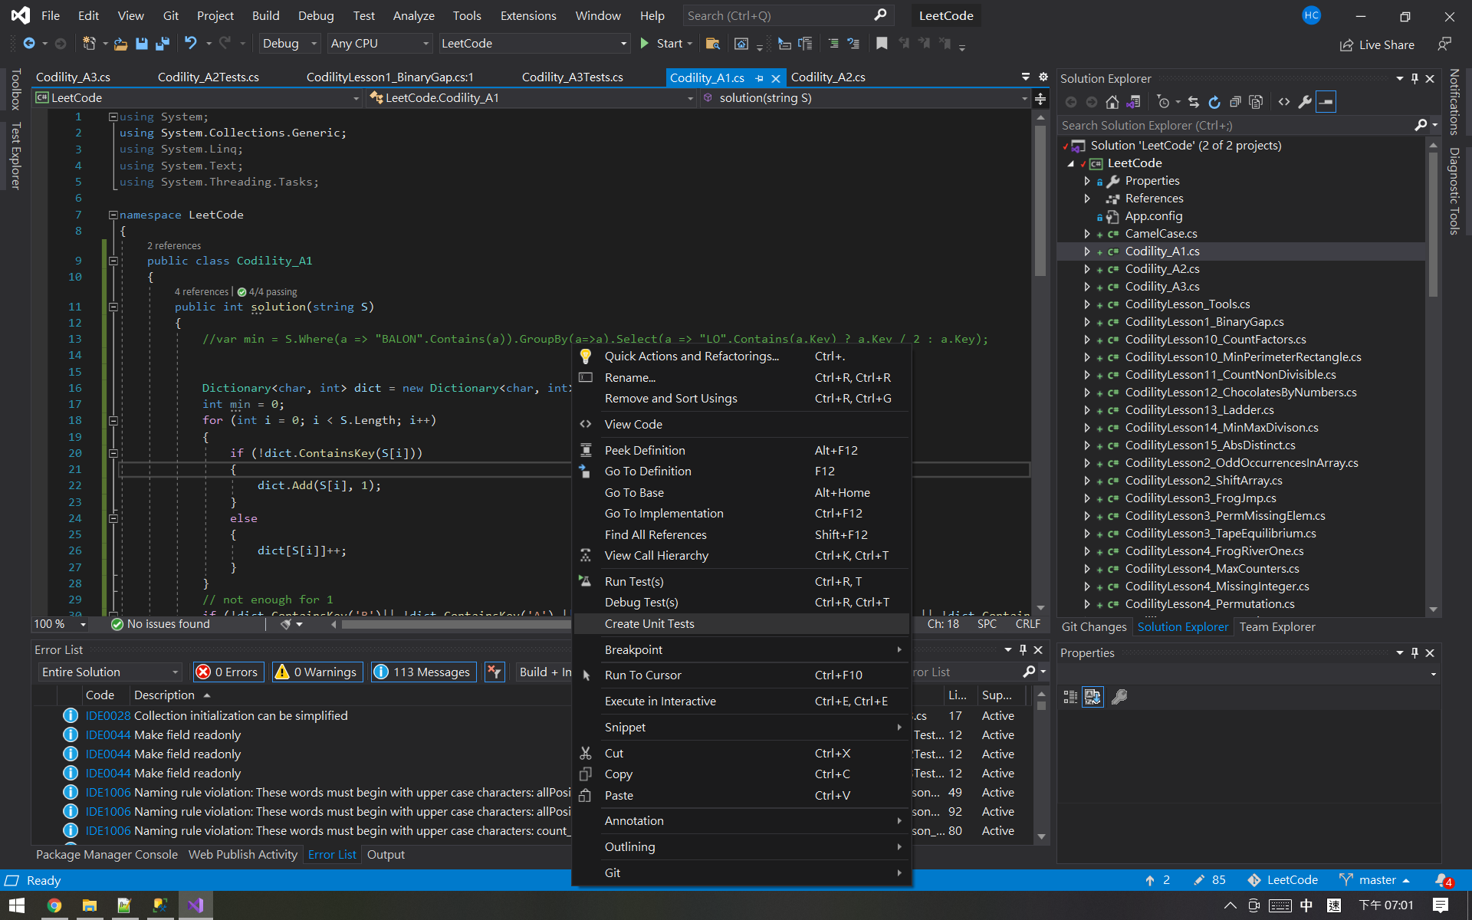The image size is (1472, 920).
Task: Show All Files in Solution Explorer
Action: (x=1256, y=101)
